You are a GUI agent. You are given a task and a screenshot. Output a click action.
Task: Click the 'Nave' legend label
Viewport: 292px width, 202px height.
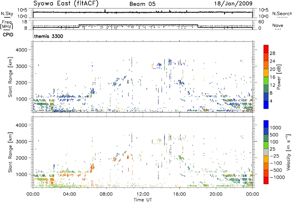[278, 25]
